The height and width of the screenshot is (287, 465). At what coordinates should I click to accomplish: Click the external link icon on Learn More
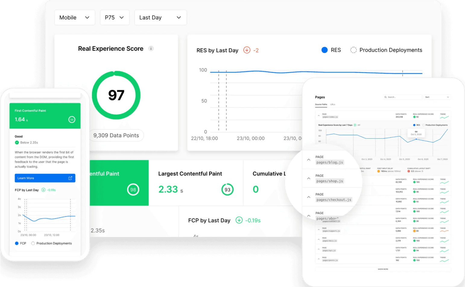pos(70,178)
